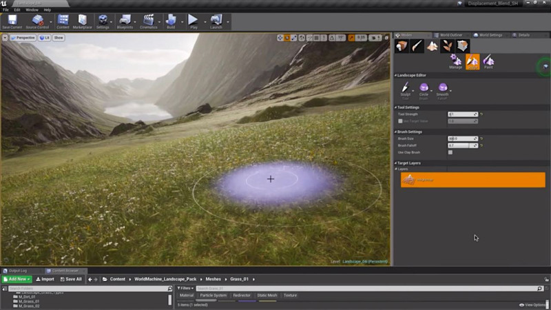Open the Sculpt Tool dropdown

[x=413, y=91]
